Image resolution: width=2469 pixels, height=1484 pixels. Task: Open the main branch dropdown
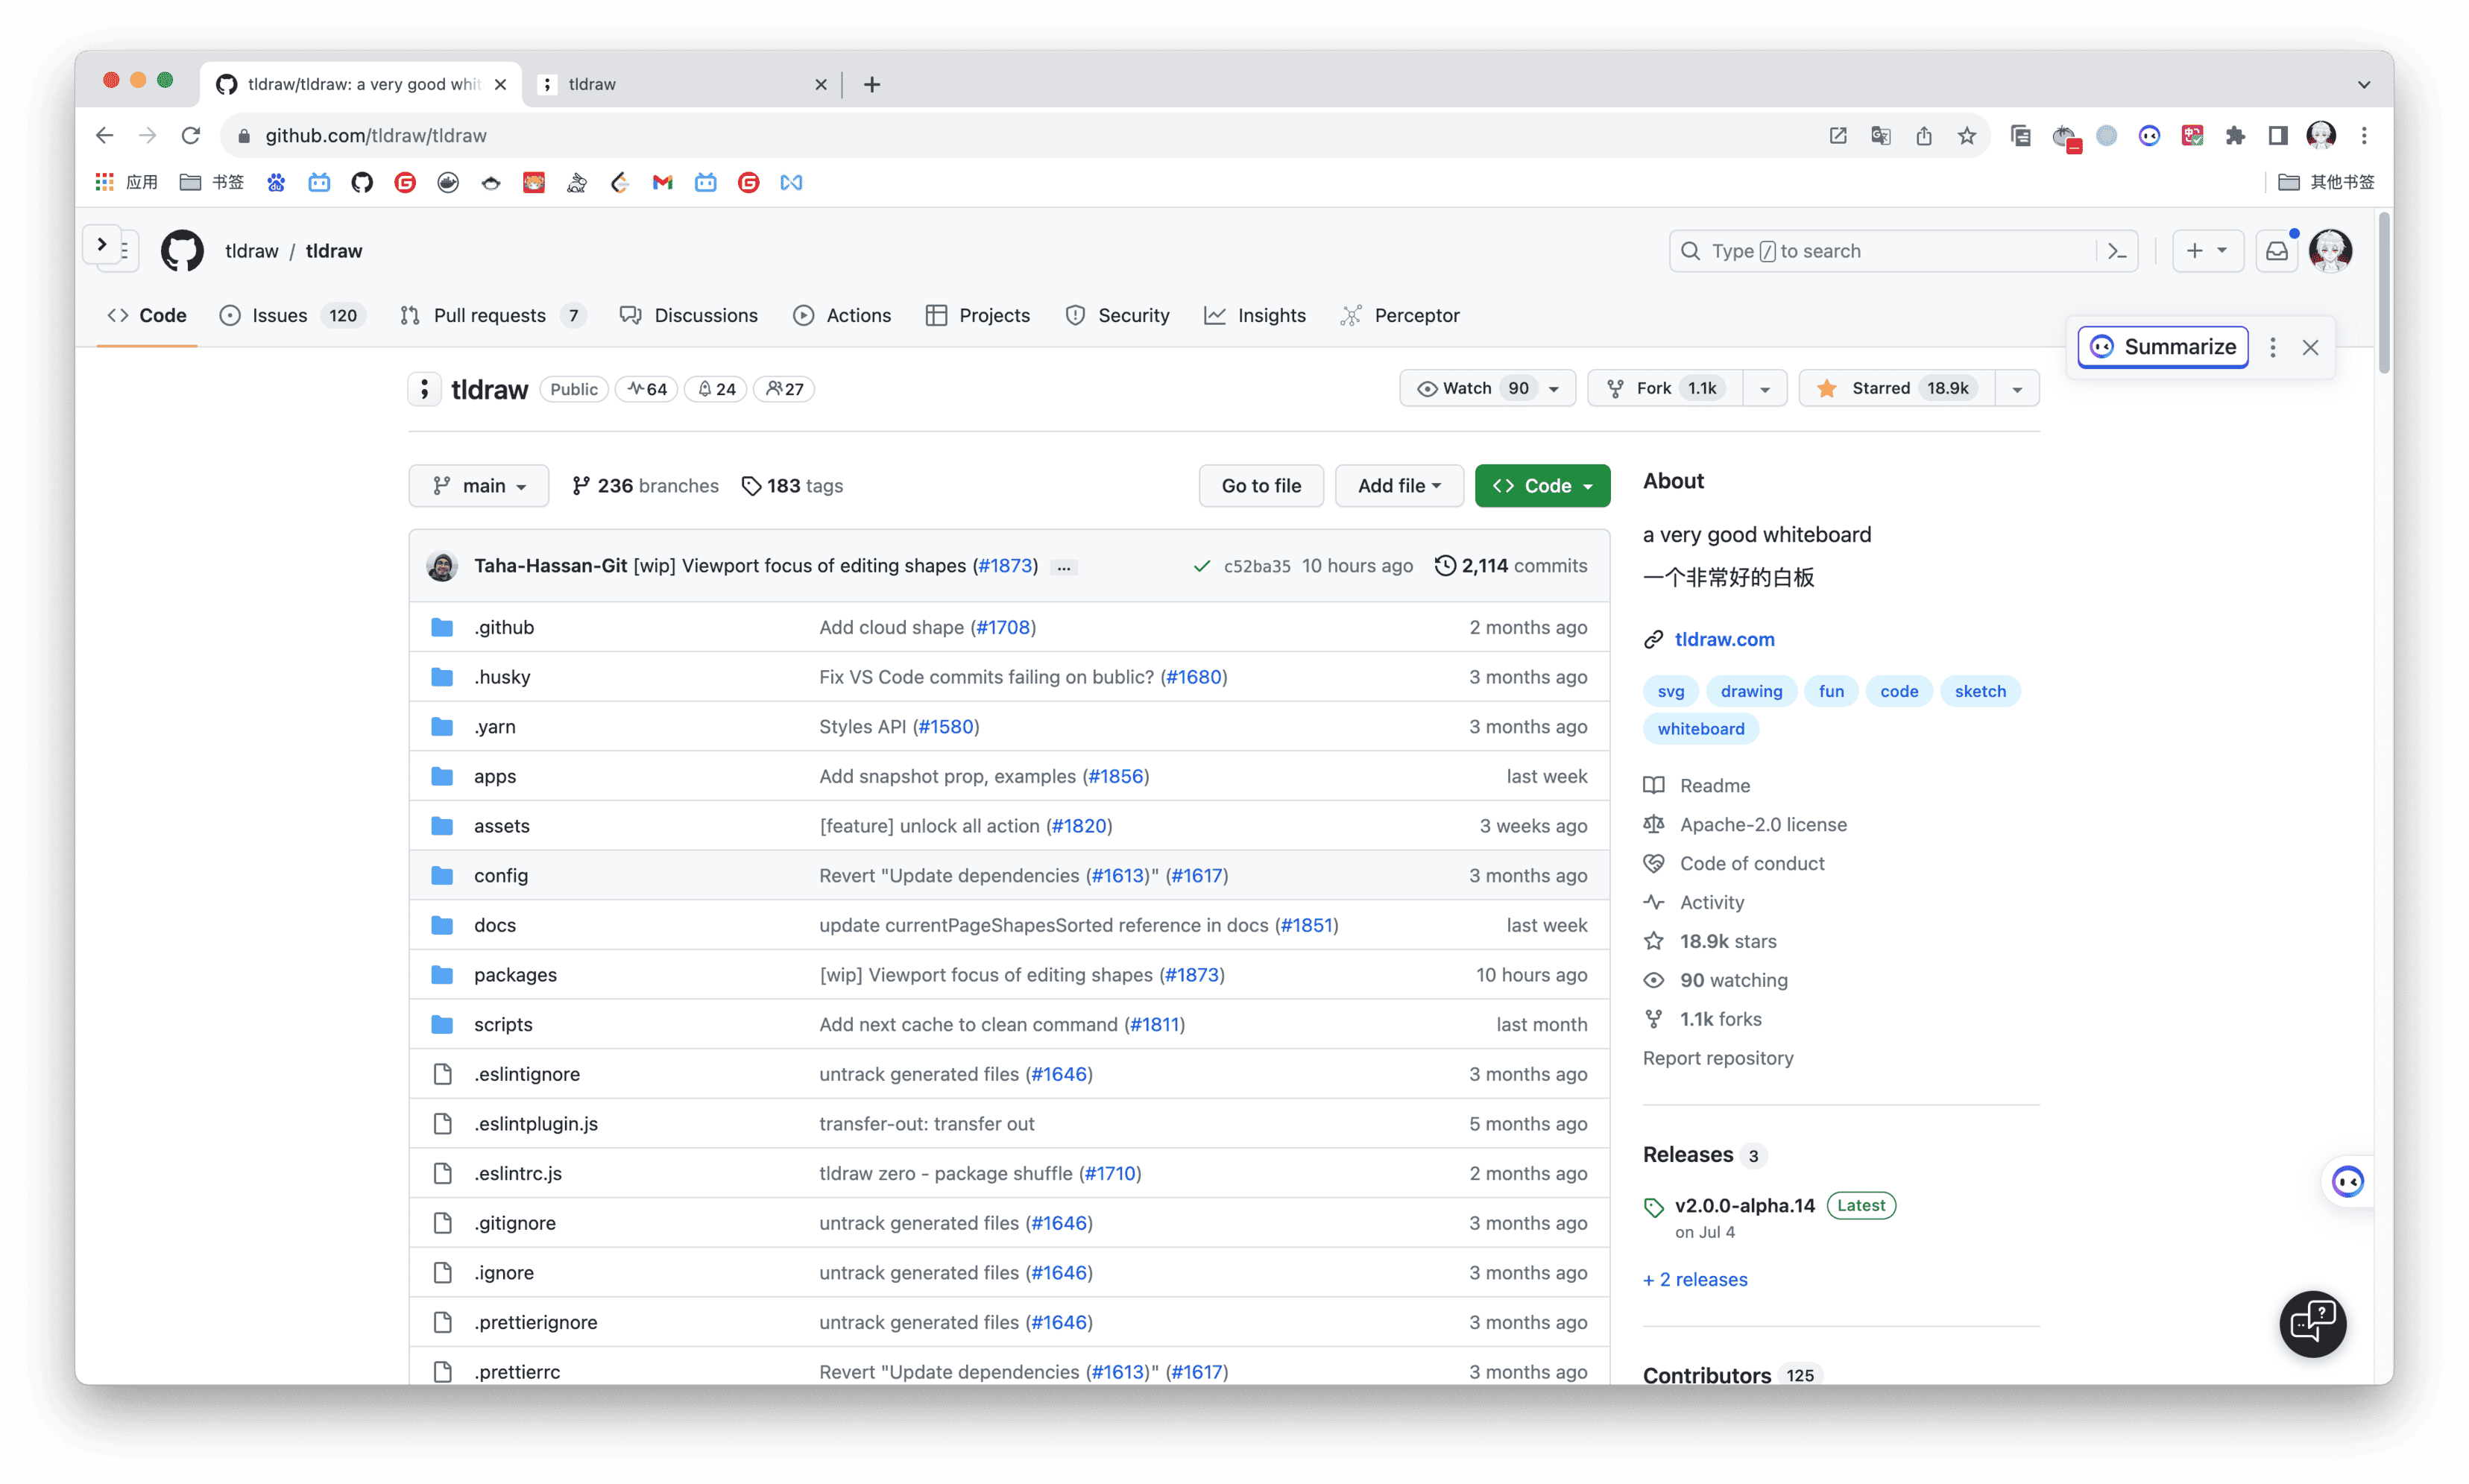478,486
